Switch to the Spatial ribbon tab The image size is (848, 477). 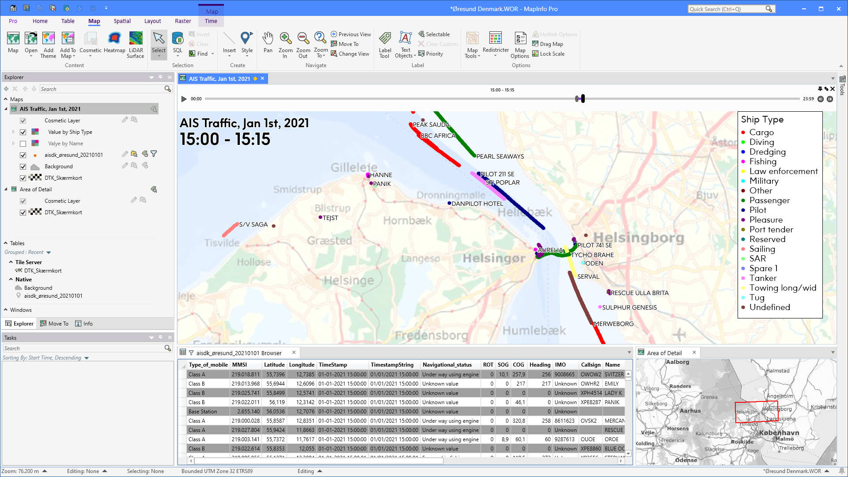(122, 21)
